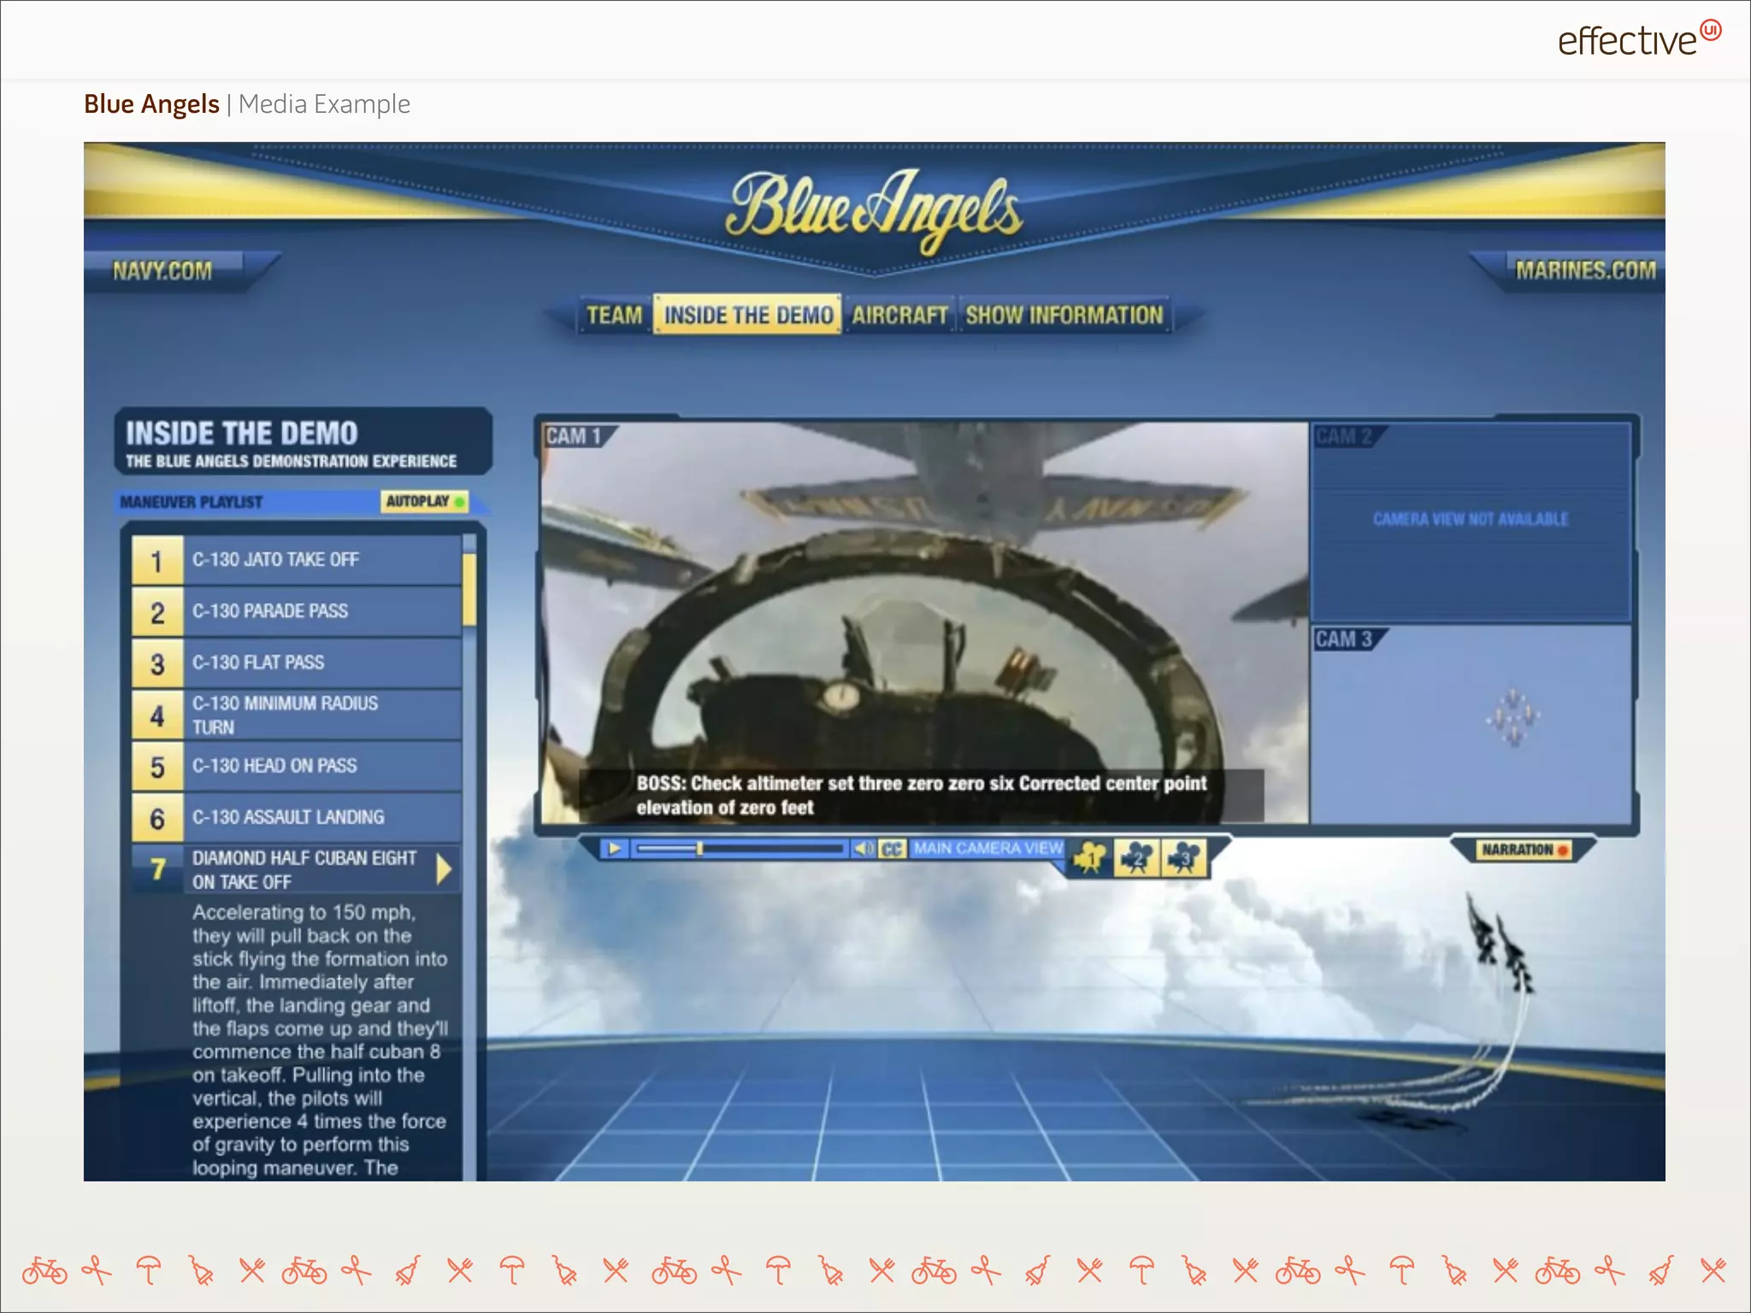
Task: Click the BOSS caption text overlay
Action: [x=922, y=796]
